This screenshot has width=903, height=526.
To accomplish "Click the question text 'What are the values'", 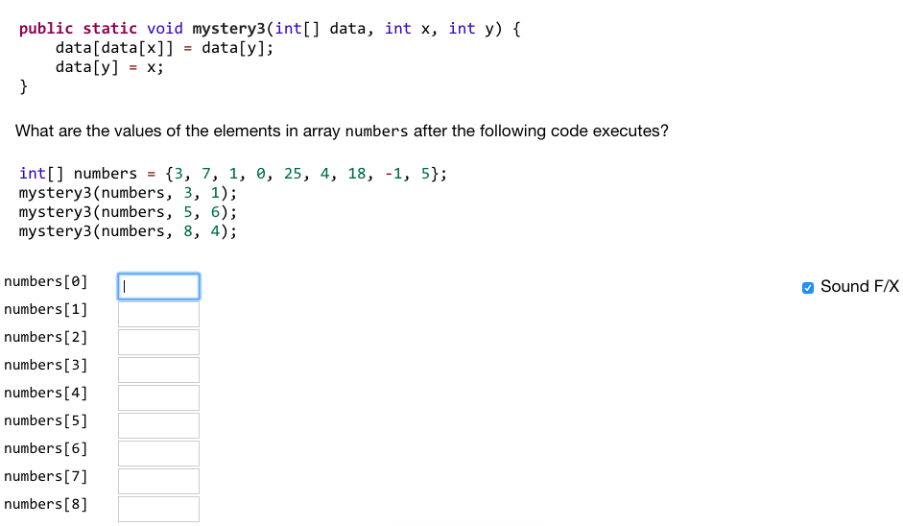I will [x=342, y=131].
